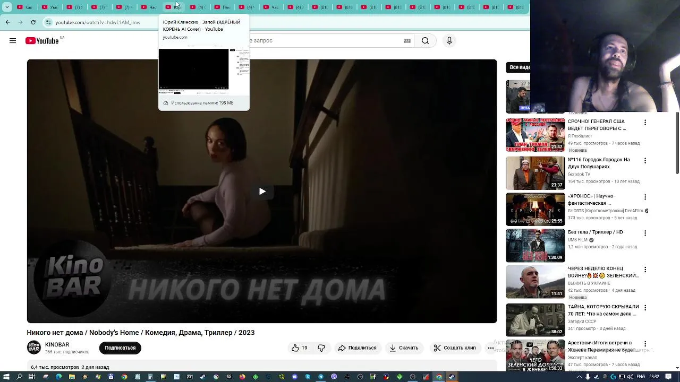Viewport: 680px width, 382px height.
Task: Open Discord from taskbar
Action: point(294,377)
